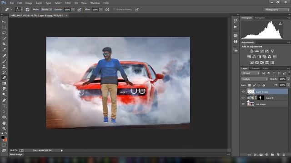Screen dimensions: 291x163
Task: Select the Lasso tool
Action: pos(4,33)
